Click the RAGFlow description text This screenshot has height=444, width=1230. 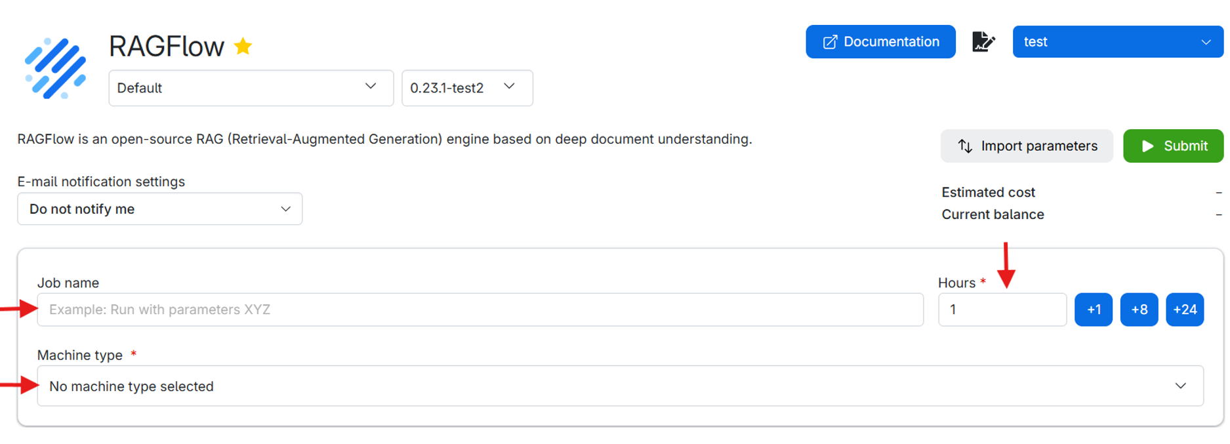pos(384,139)
